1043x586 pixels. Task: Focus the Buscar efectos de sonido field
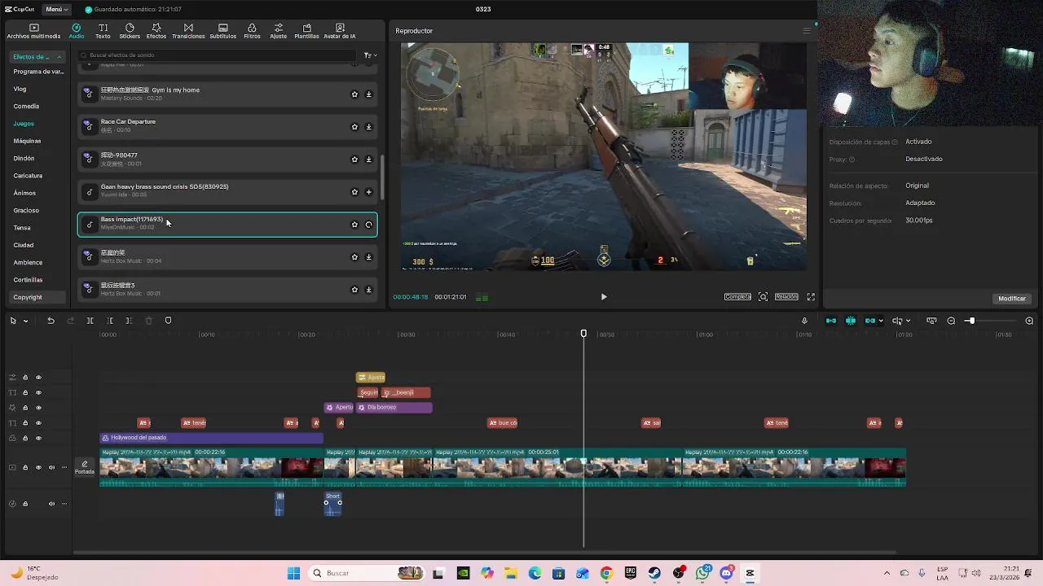(x=218, y=55)
